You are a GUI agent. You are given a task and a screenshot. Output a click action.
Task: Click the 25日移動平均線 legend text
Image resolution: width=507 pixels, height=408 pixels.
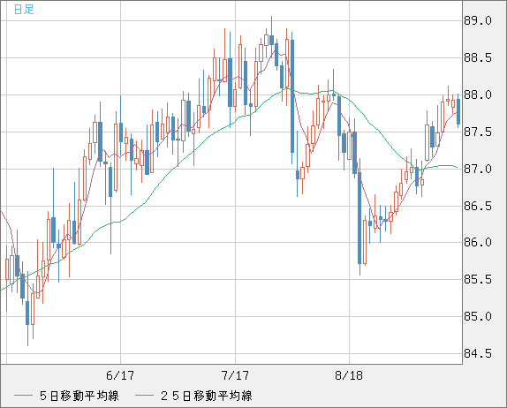(x=207, y=396)
